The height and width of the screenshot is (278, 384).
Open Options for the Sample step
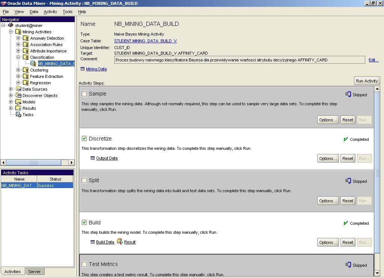click(328, 120)
